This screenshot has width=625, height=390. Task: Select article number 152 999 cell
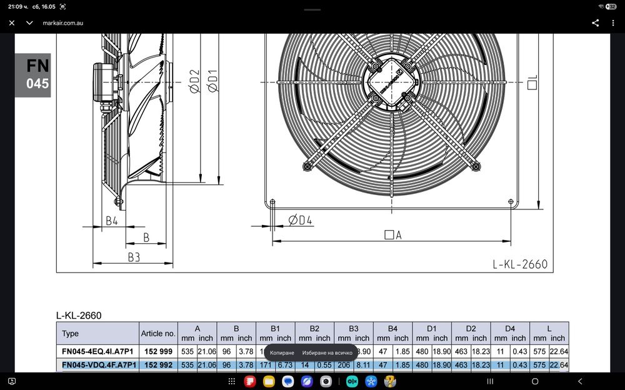pos(158,351)
